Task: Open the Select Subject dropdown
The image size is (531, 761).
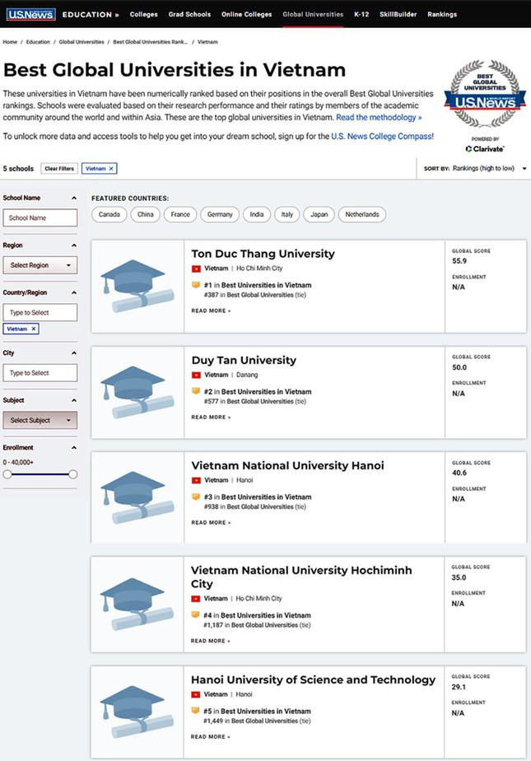Action: 40,420
